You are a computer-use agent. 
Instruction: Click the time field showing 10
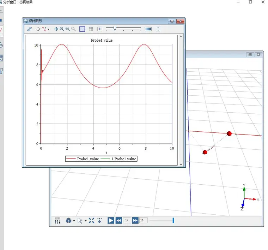coord(144,220)
